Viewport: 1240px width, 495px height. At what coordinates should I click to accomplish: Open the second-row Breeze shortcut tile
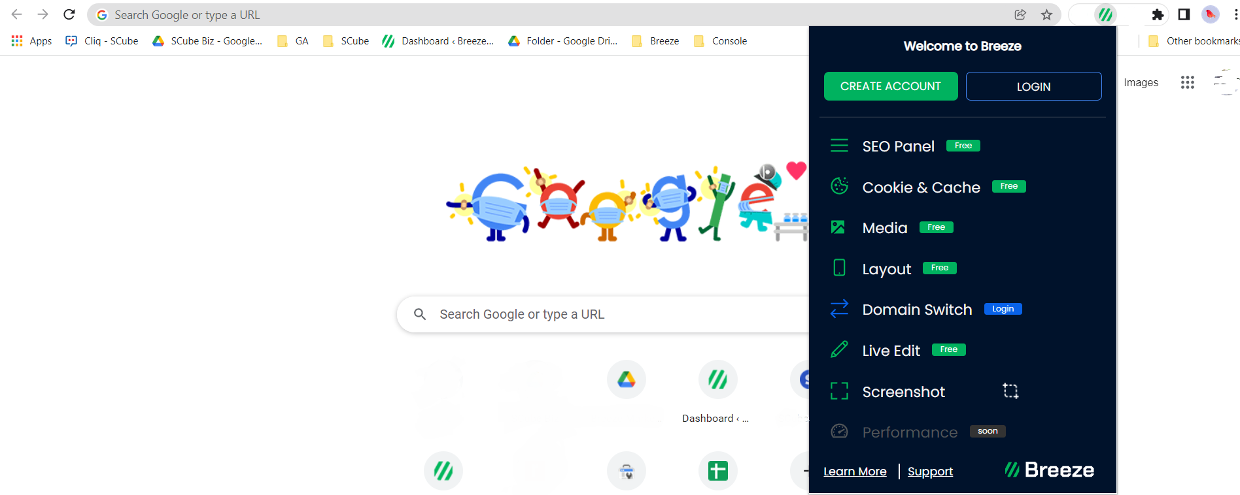pyautogui.click(x=443, y=470)
